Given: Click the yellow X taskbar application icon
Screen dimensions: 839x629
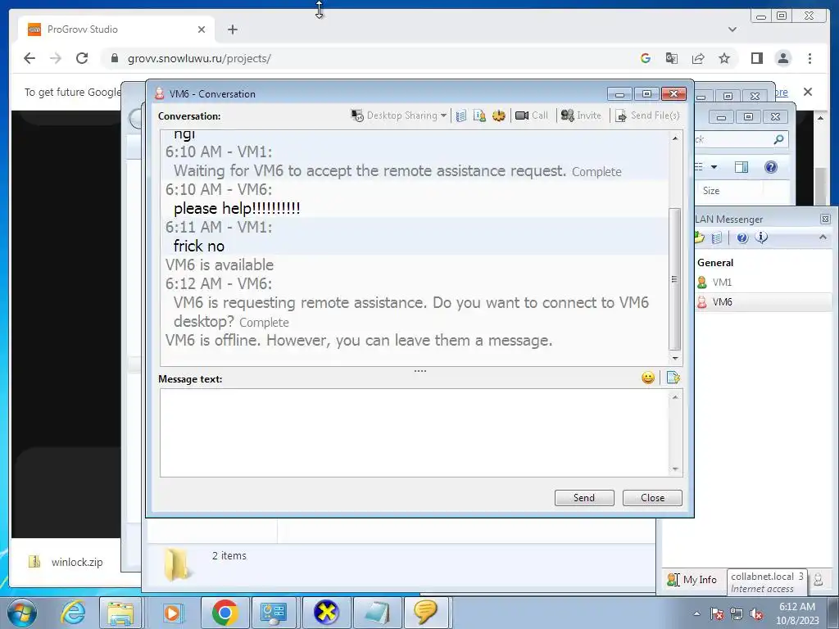Looking at the screenshot, I should click(x=326, y=613).
